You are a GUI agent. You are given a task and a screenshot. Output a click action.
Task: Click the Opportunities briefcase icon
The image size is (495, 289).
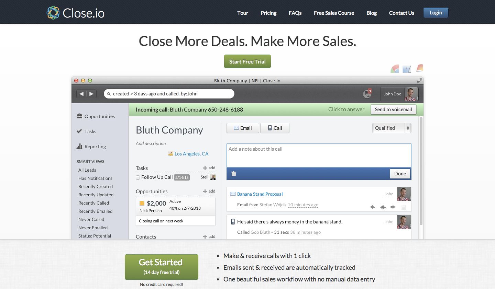[x=79, y=116]
